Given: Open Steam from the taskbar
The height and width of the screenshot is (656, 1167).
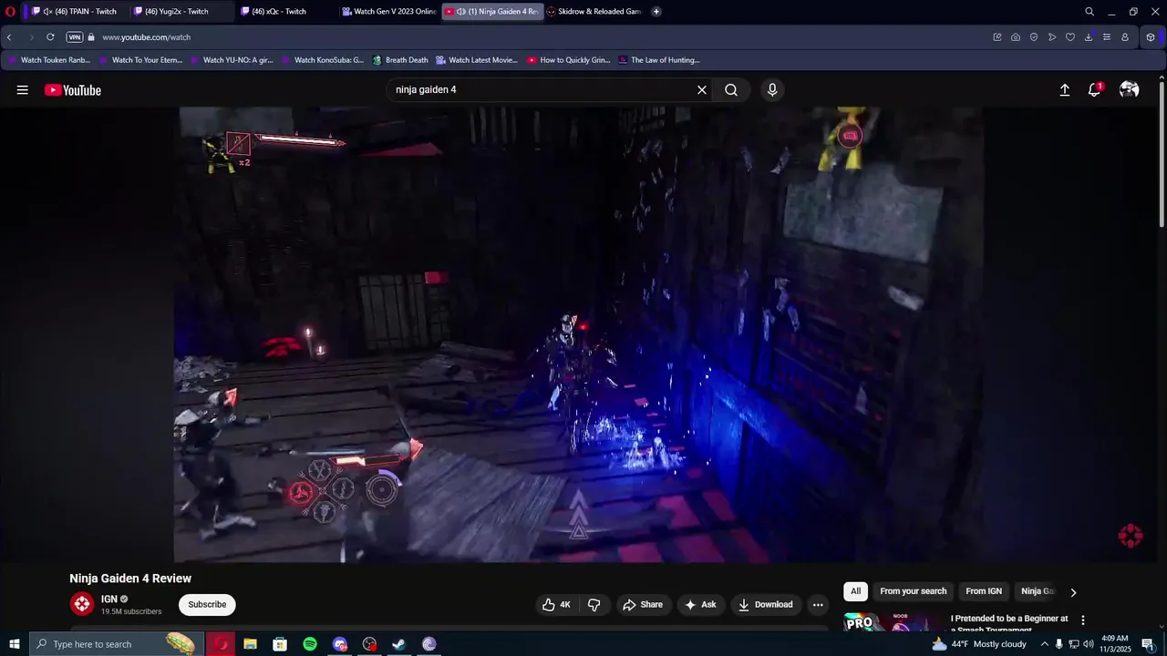Looking at the screenshot, I should [399, 644].
